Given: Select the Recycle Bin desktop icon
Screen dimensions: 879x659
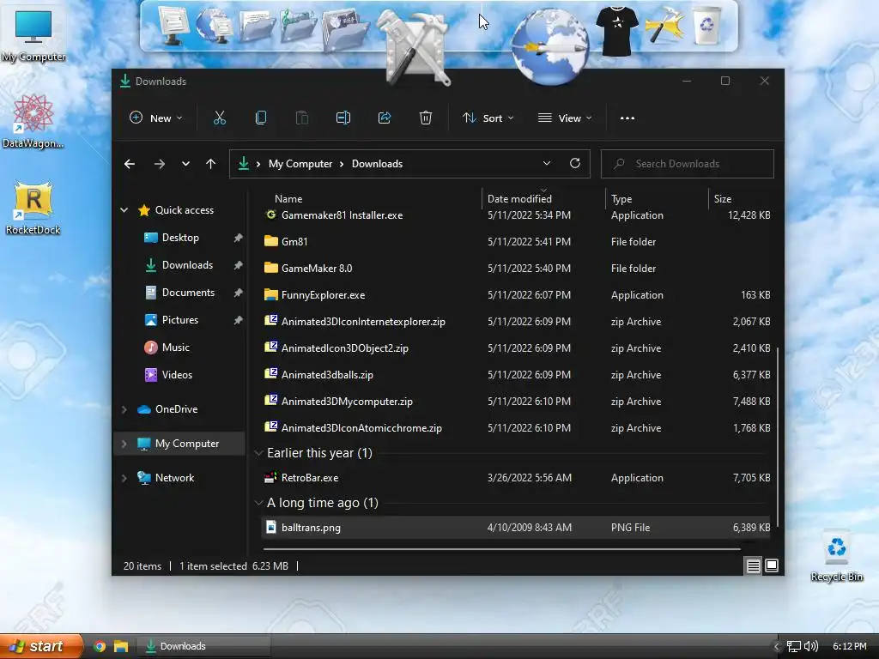Looking at the screenshot, I should tap(836, 557).
